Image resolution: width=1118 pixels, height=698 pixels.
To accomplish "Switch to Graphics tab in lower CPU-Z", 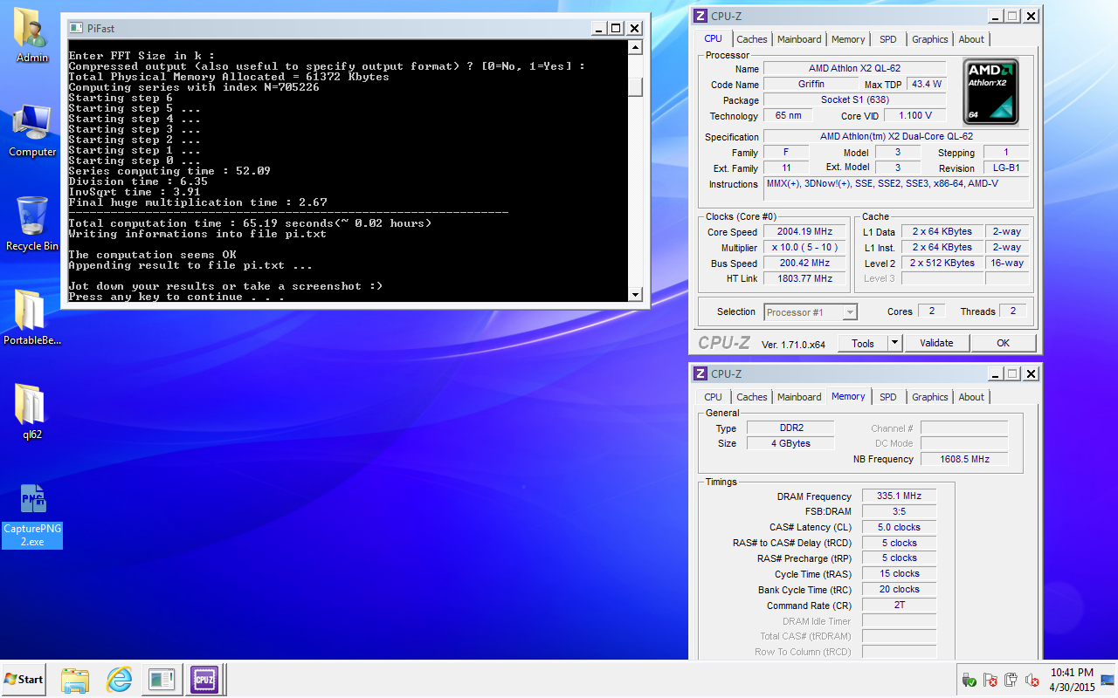I will point(929,397).
